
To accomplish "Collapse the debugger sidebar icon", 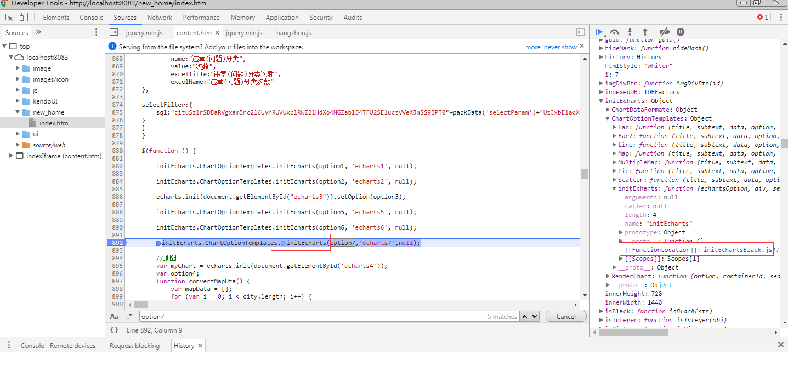I will click(x=580, y=32).
